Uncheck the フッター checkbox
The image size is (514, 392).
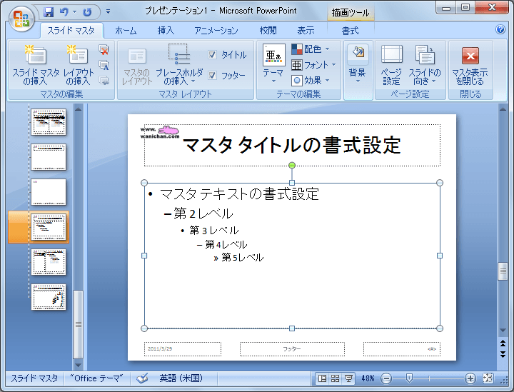pyautogui.click(x=213, y=76)
